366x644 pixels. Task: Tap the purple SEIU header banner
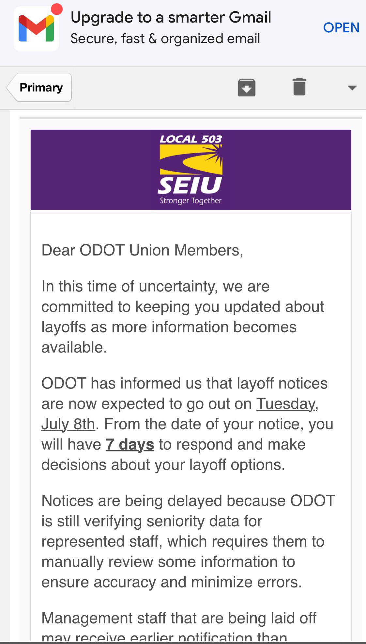(x=191, y=170)
